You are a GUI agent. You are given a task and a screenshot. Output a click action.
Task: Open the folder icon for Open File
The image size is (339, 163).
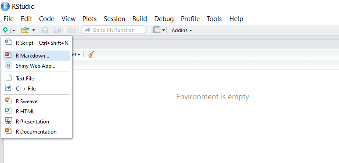25,30
